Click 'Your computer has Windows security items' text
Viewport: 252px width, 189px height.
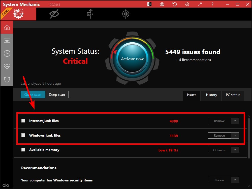click(x=57, y=180)
